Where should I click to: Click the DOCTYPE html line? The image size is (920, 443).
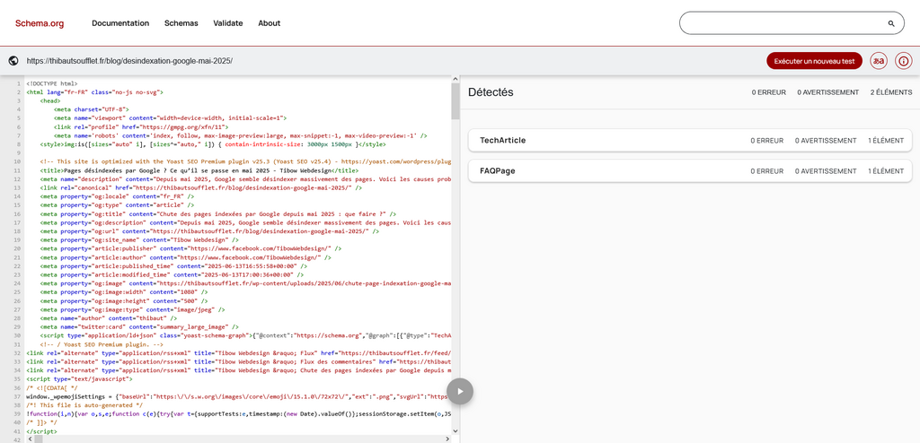pyautogui.click(x=51, y=83)
